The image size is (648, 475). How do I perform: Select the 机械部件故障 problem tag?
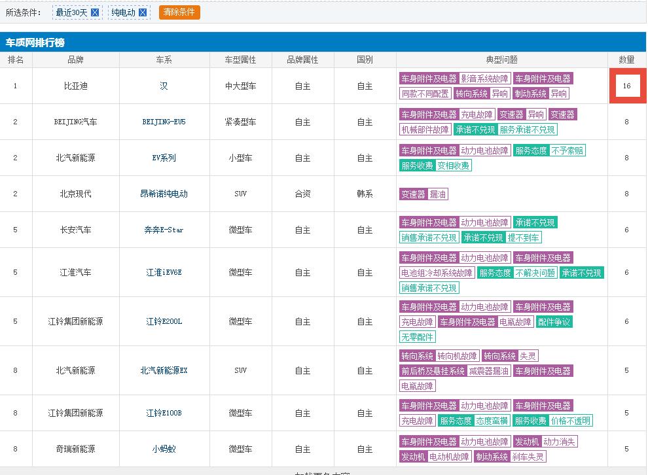425,130
